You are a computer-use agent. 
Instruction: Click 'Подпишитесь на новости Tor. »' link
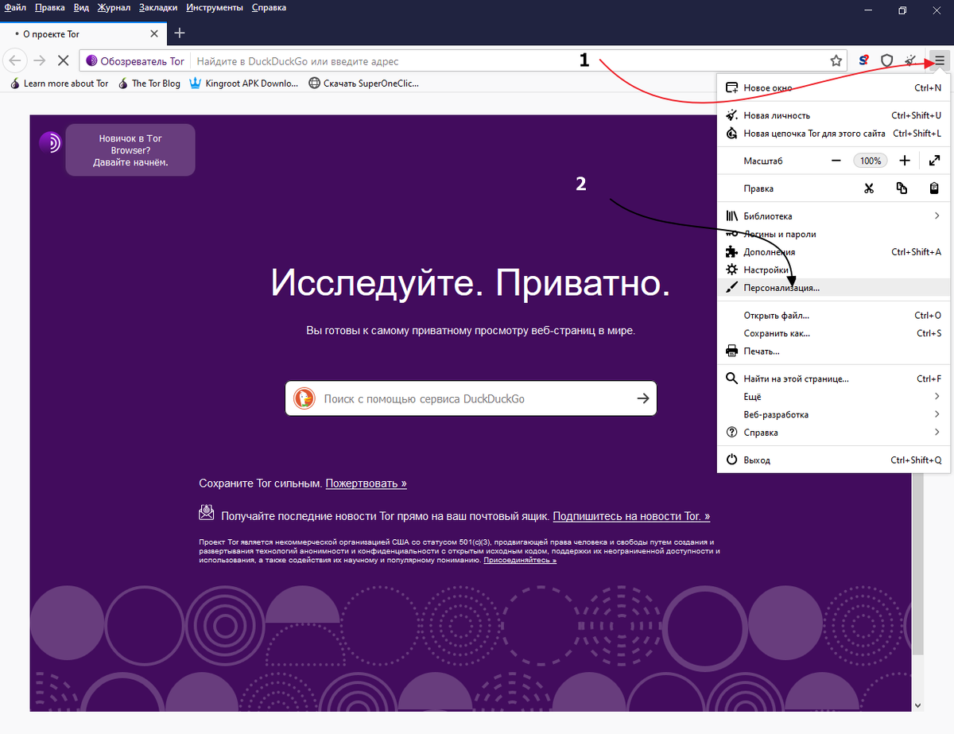(x=631, y=516)
